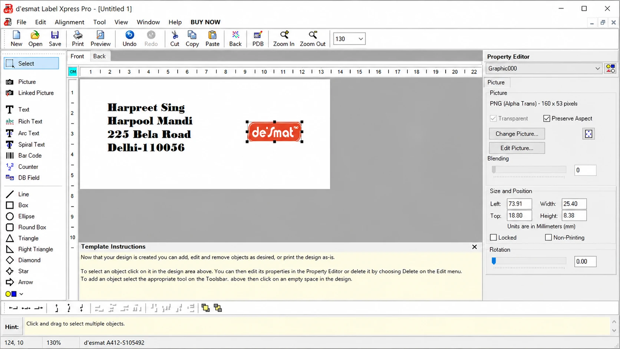Click the de'smat logo on label
This screenshot has height=349, width=620.
(274, 132)
